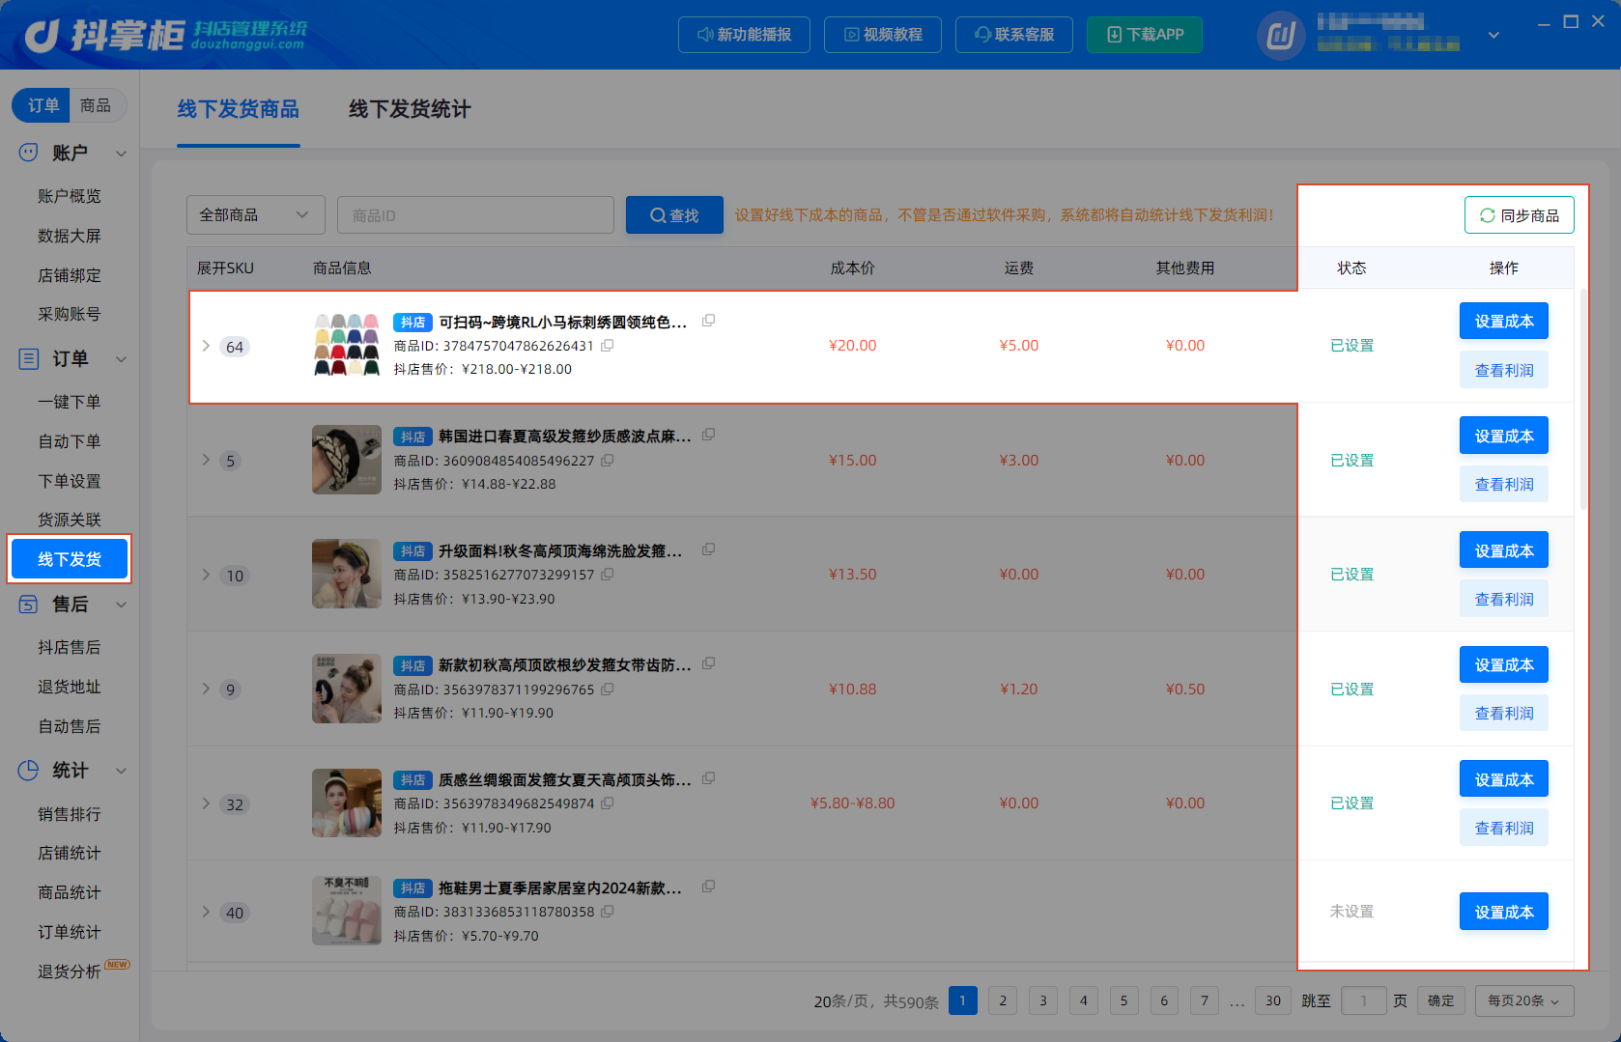1621x1042 pixels.
Task: Copy title of 韩国进口春夏高级发箍 product
Action: 708,435
